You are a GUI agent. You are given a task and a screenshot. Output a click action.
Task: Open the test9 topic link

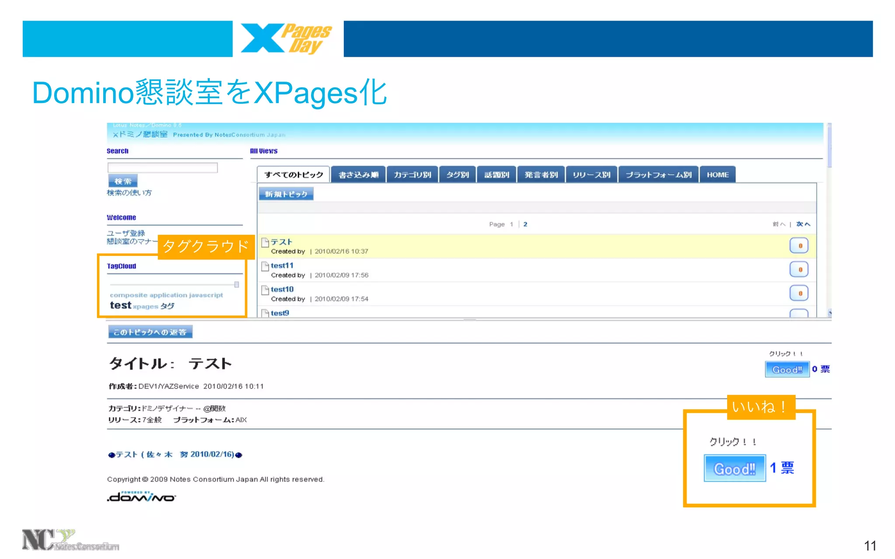(280, 313)
